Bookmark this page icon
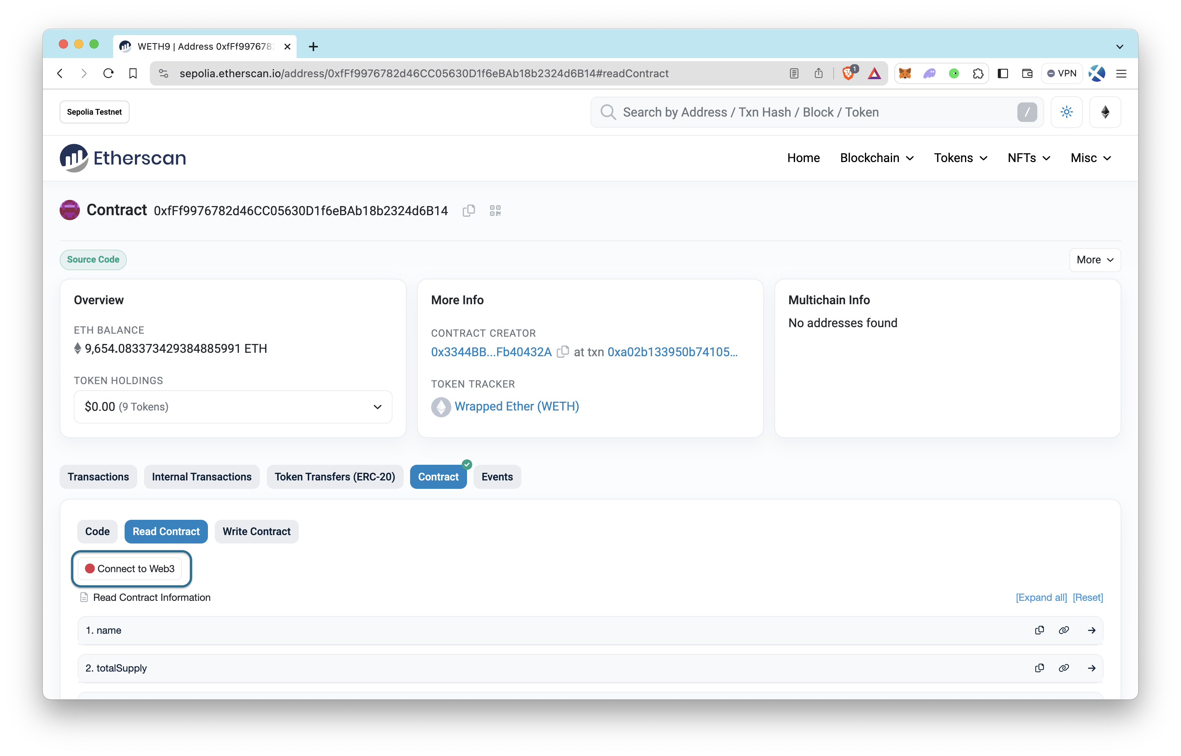 pyautogui.click(x=133, y=73)
